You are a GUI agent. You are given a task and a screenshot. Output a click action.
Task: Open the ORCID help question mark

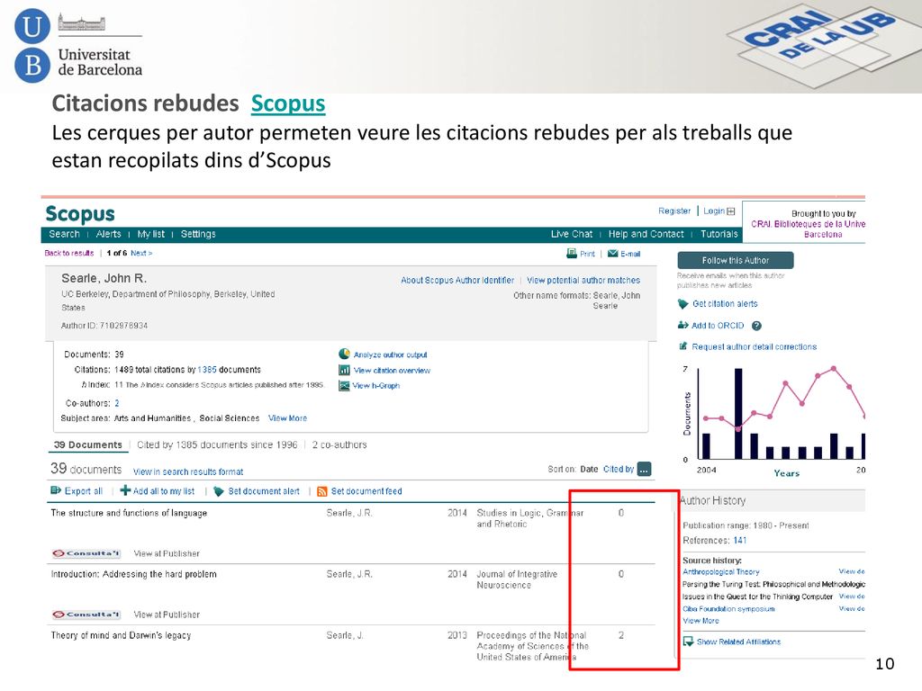(756, 326)
